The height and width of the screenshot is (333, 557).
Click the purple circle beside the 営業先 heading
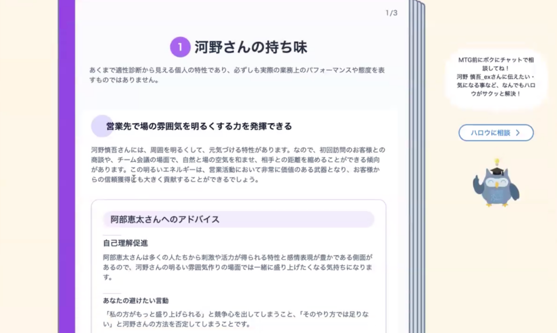coord(101,125)
